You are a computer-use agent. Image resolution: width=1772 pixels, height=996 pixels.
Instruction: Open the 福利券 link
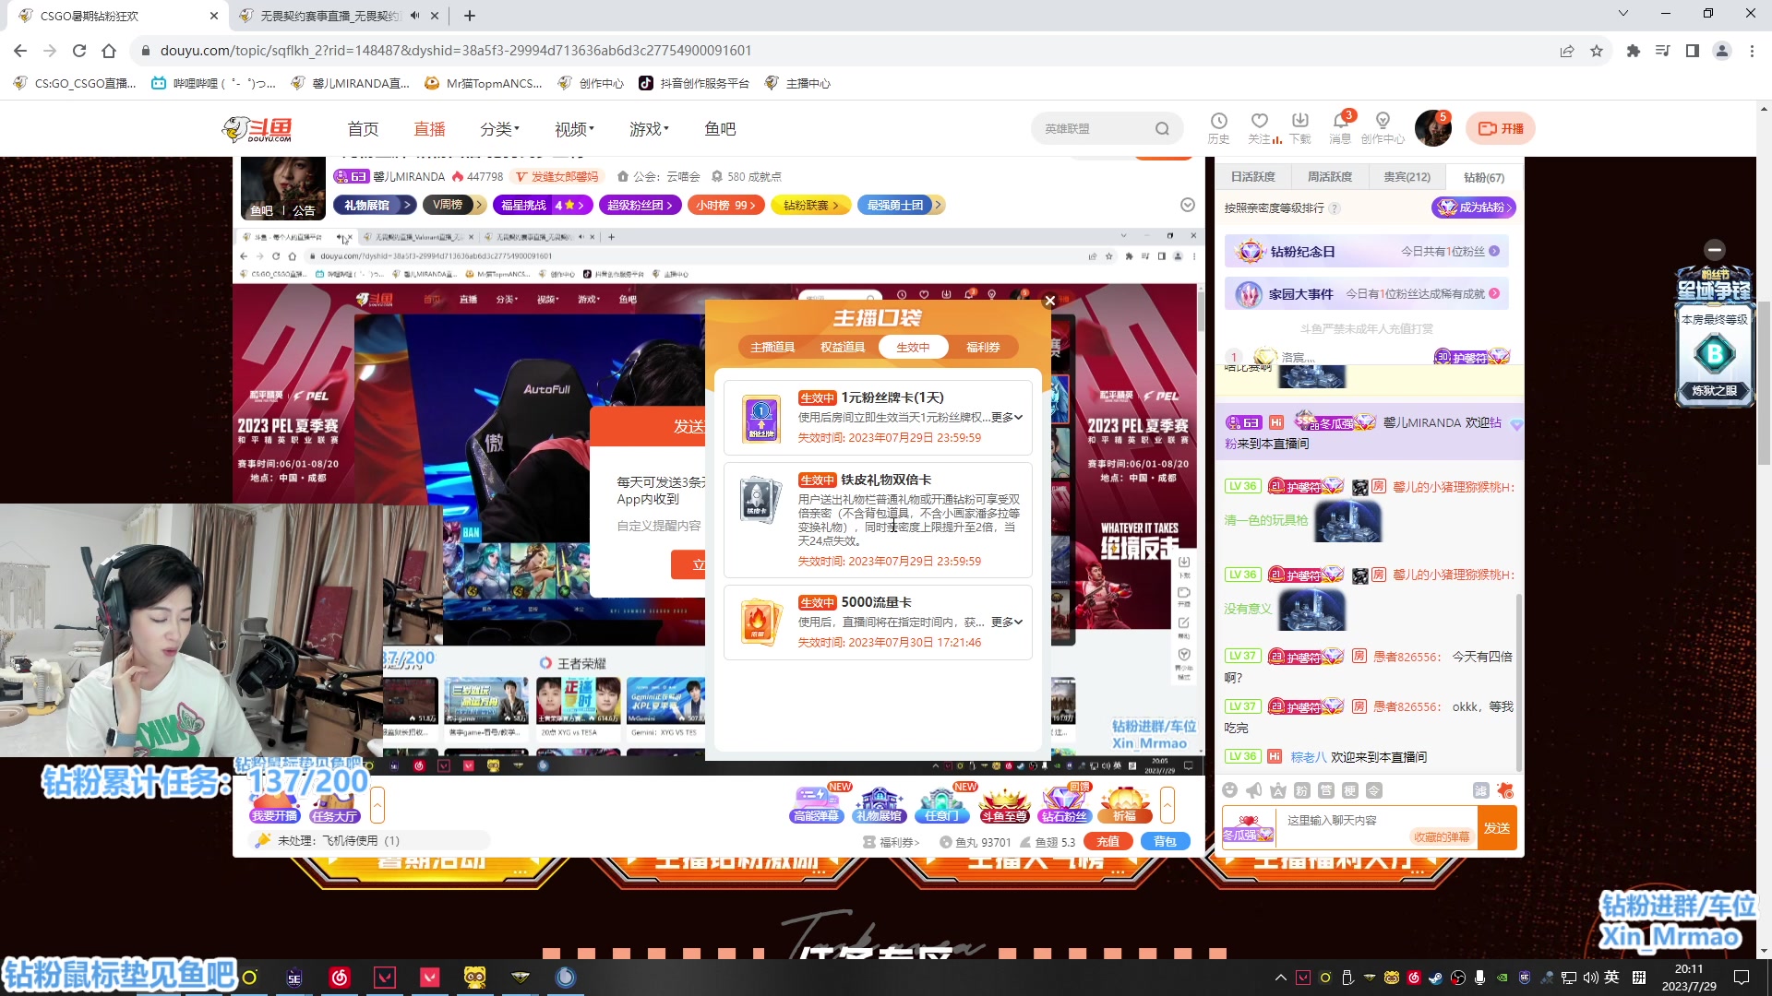[x=892, y=842]
